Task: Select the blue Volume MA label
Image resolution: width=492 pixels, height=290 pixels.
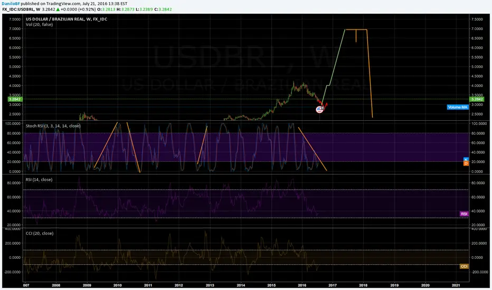Action: pos(458,107)
